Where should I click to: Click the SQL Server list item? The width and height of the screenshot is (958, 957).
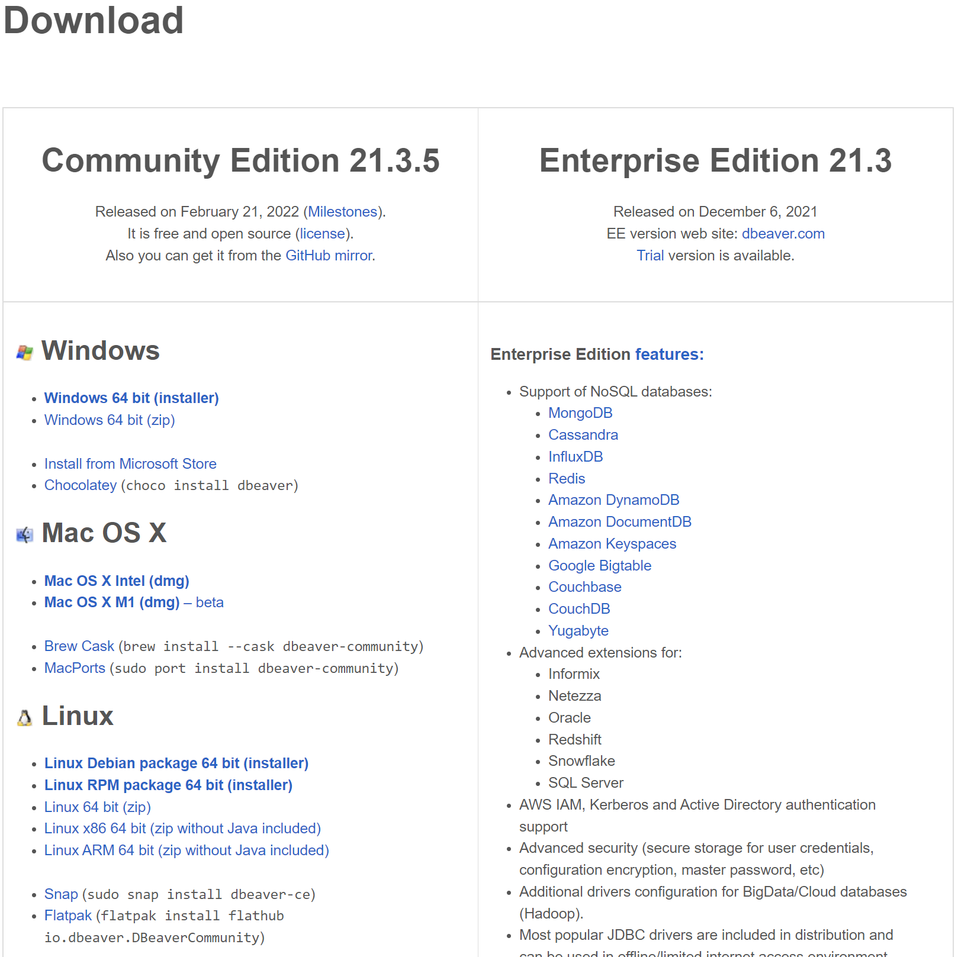[x=586, y=783]
